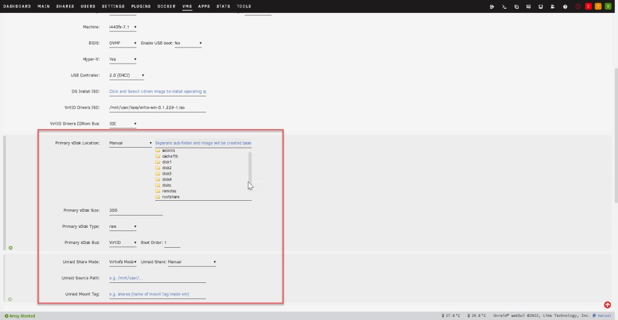618x320 pixels.
Task: Click the OS Install ISO field
Action: tap(158, 91)
